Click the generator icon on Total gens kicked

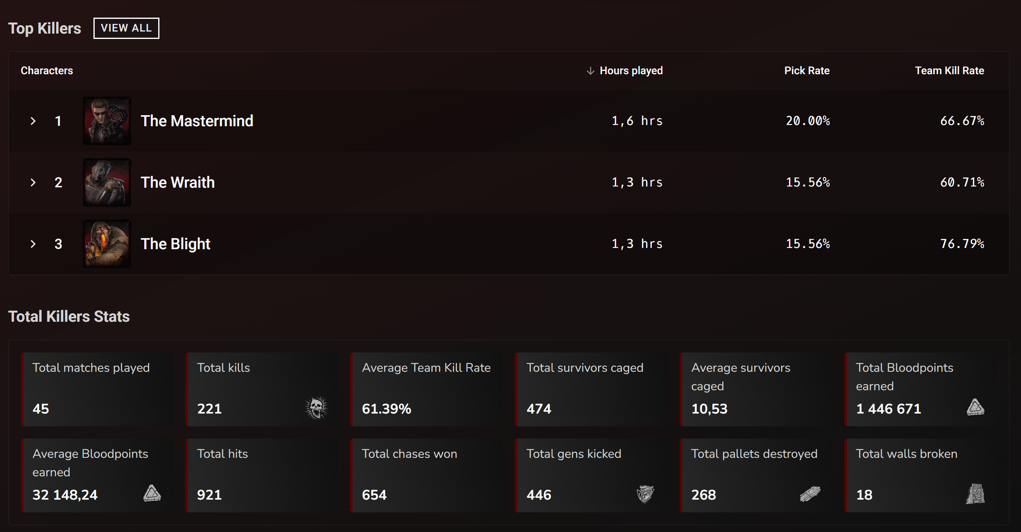pyautogui.click(x=645, y=493)
